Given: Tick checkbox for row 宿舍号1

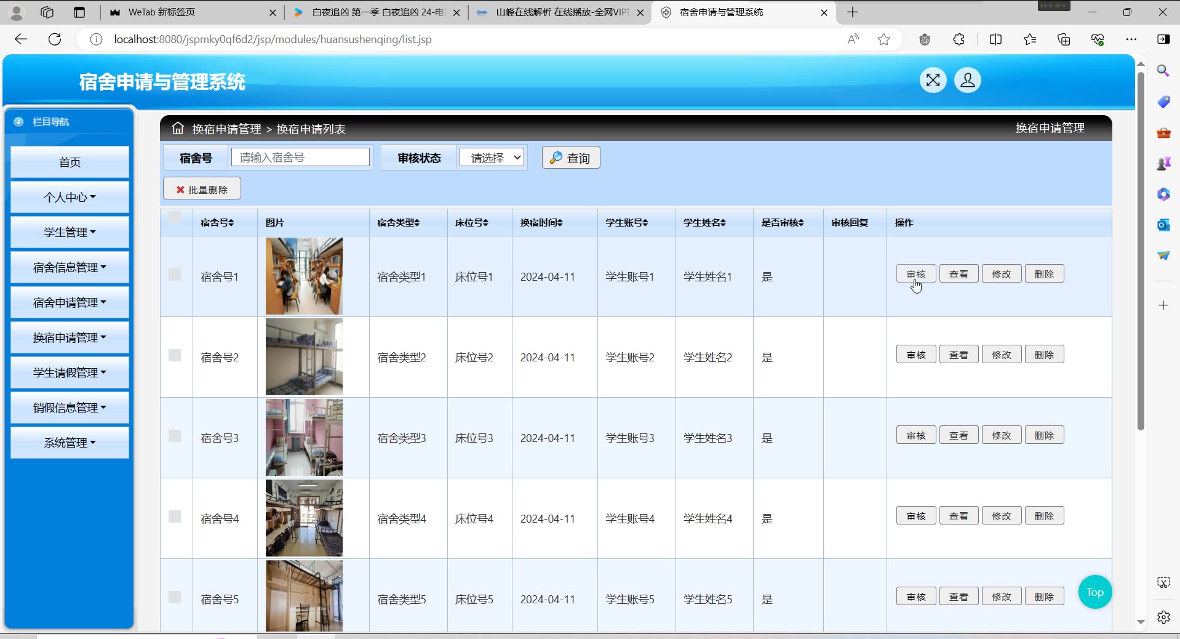Looking at the screenshot, I should point(175,275).
